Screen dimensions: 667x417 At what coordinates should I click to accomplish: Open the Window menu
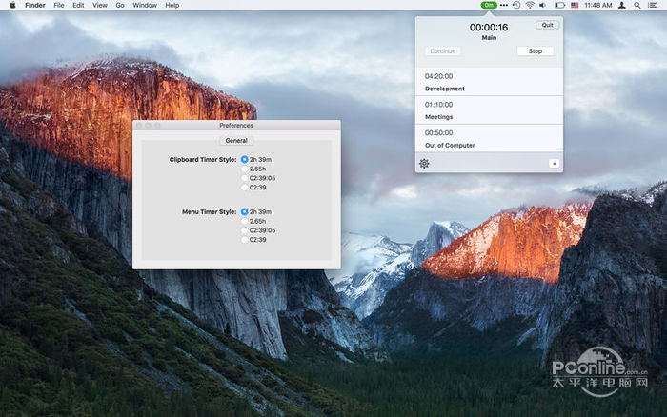(145, 5)
